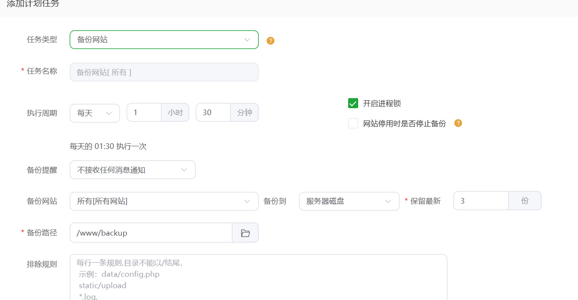Expand the 备份到 storage destination dropdown
The image size is (578, 300).
(349, 201)
